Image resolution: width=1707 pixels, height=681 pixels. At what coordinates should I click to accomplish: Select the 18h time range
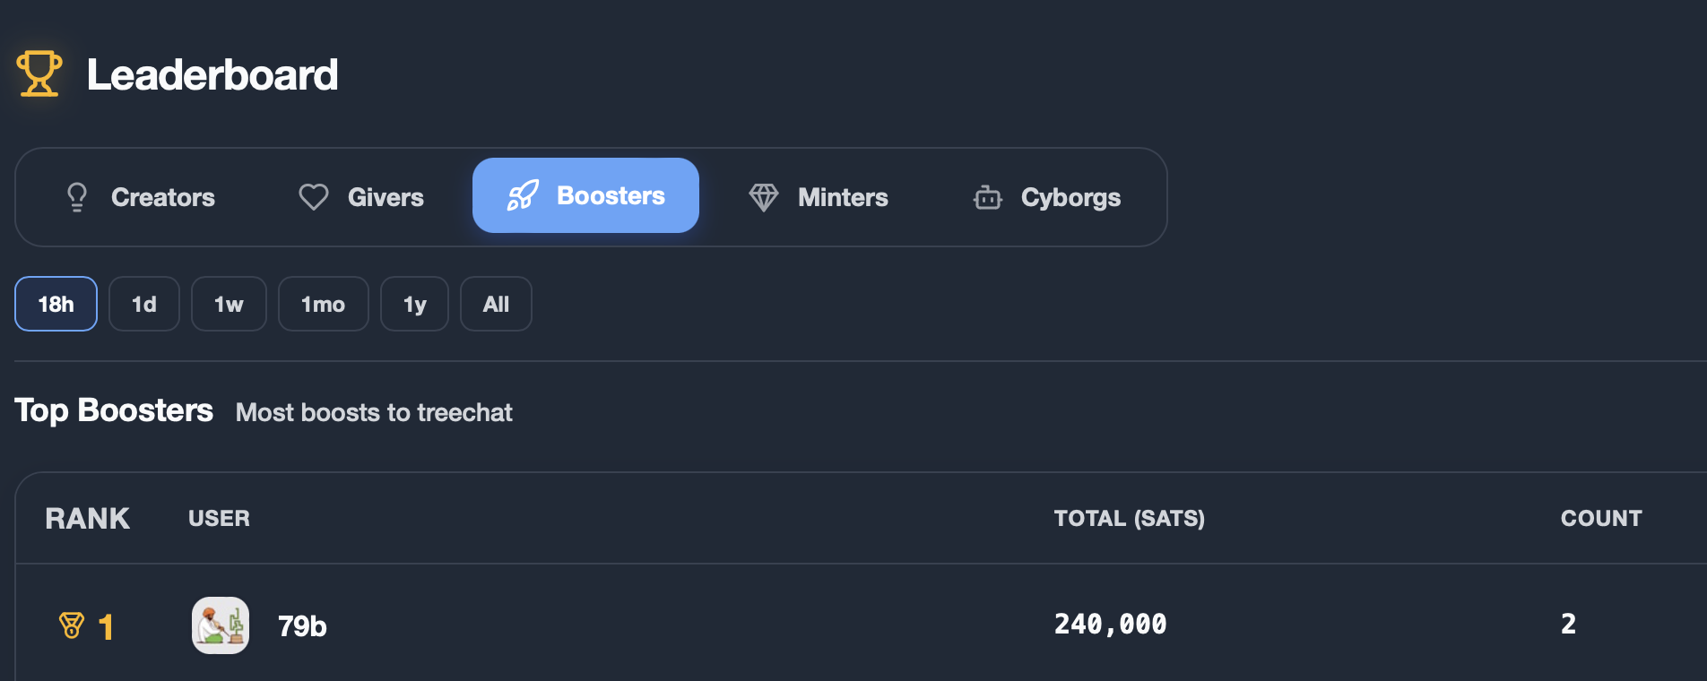pos(56,304)
